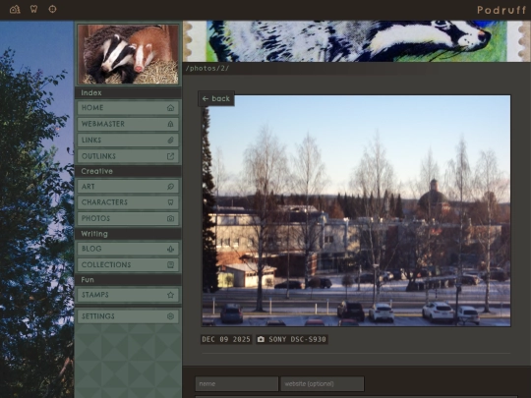
Task: Click the back button above the photo
Action: point(216,98)
